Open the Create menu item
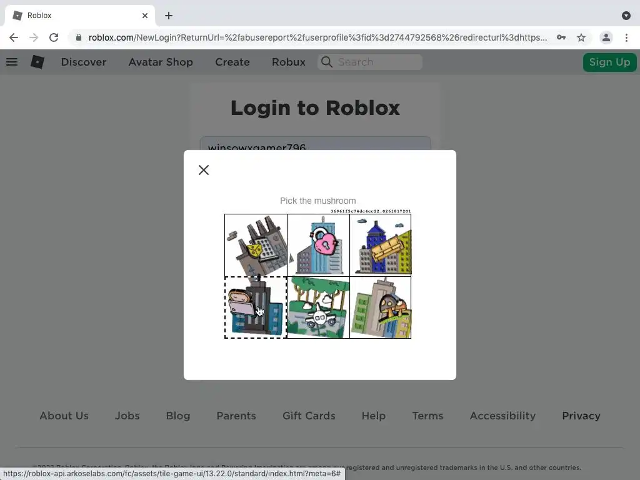 pos(232,62)
